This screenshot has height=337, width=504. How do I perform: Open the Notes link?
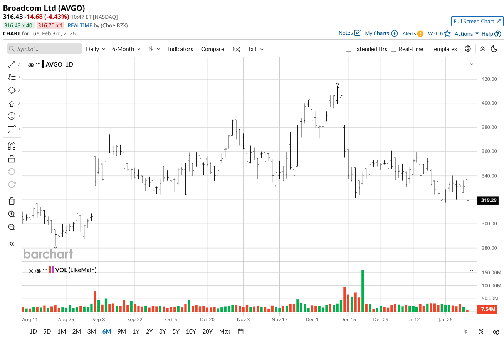coord(349,33)
